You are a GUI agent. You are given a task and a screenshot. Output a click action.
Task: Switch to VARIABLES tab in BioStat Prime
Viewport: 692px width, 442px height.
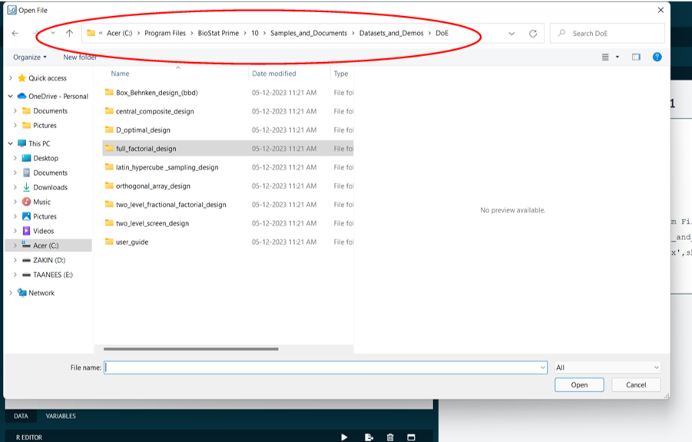[x=61, y=416]
